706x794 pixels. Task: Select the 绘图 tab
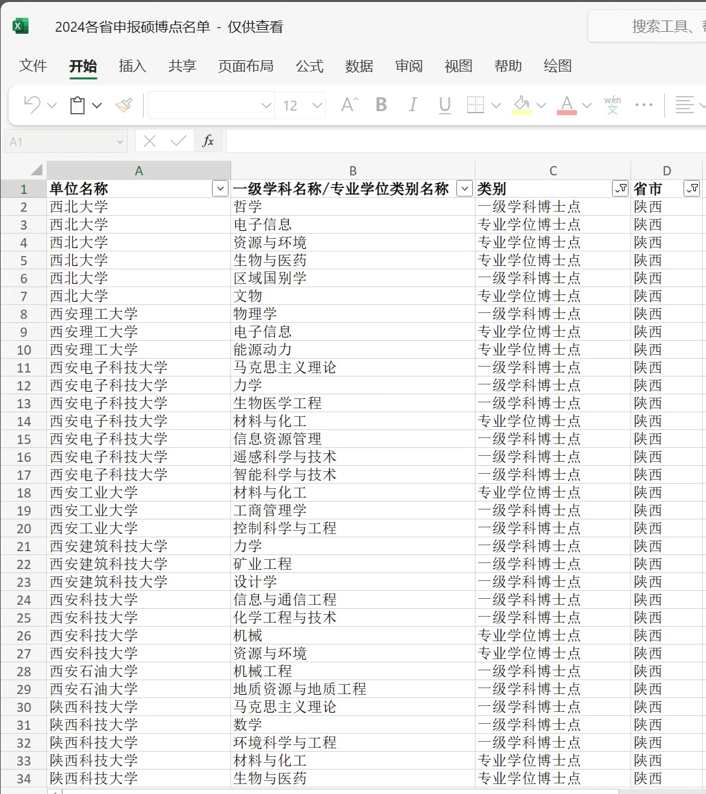558,66
